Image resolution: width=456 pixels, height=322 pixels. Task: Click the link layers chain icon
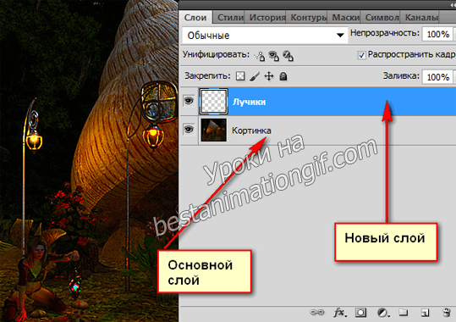click(x=316, y=313)
